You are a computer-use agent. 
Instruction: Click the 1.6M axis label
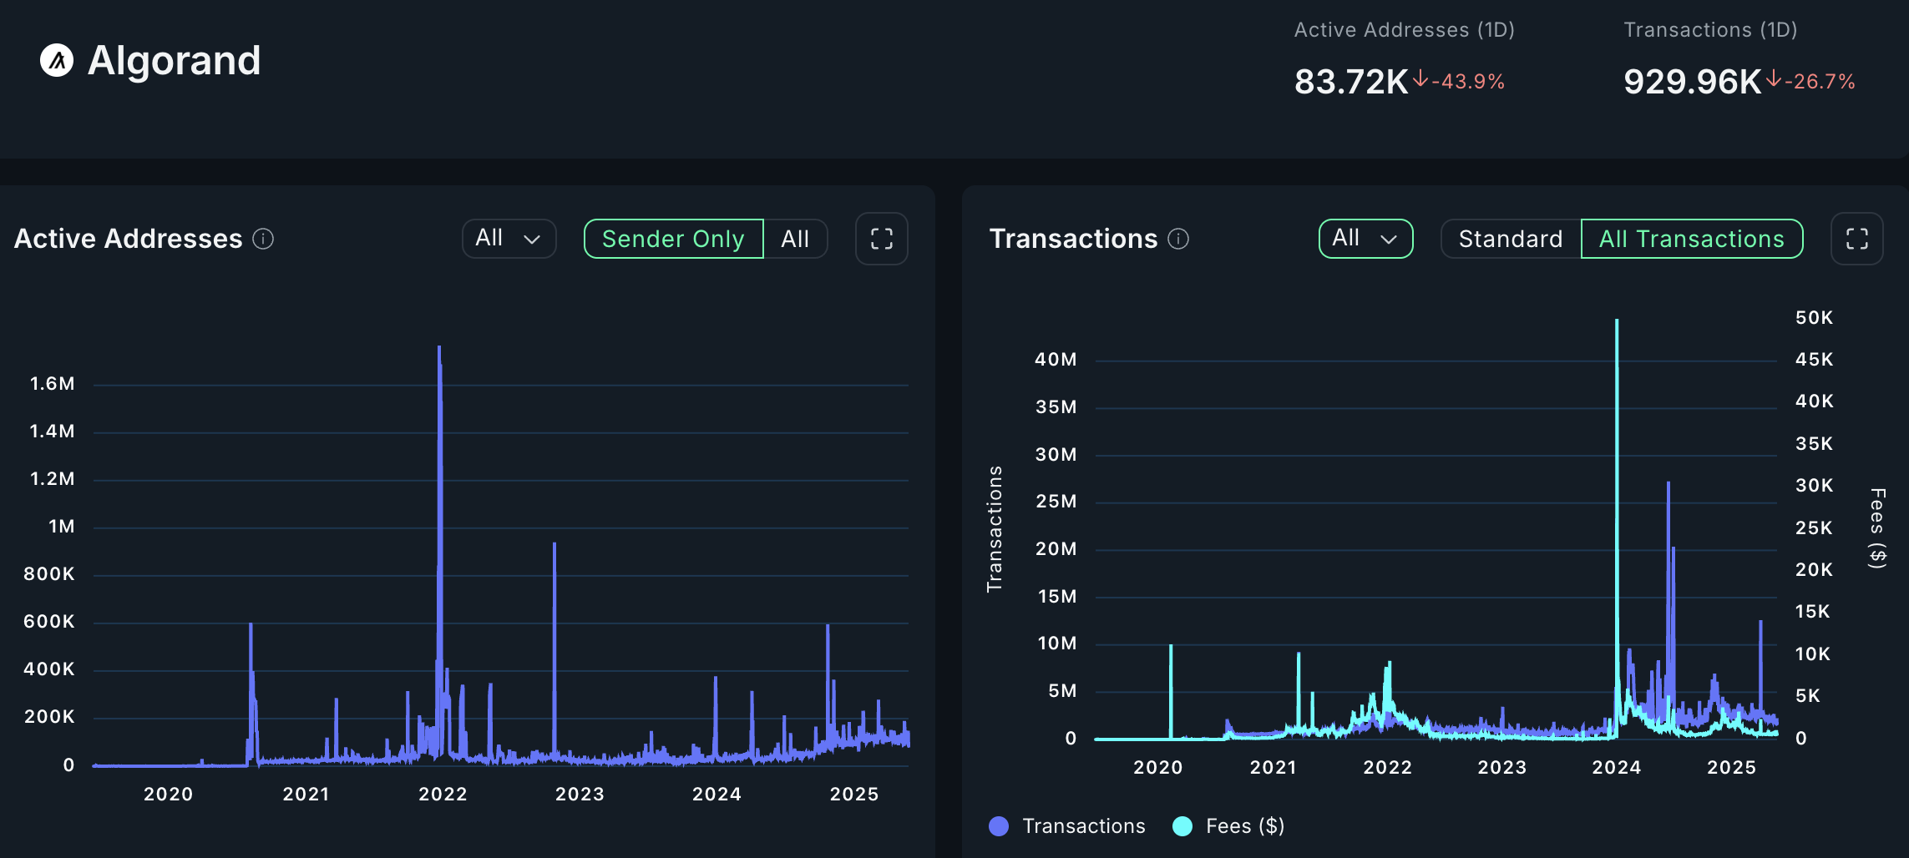click(x=52, y=384)
